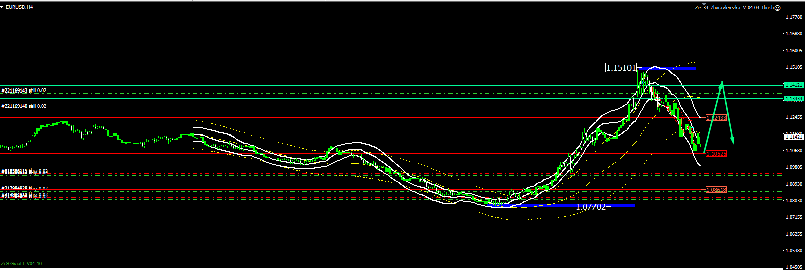
Task: Click the 1.07702 low price label
Action: click(x=590, y=206)
